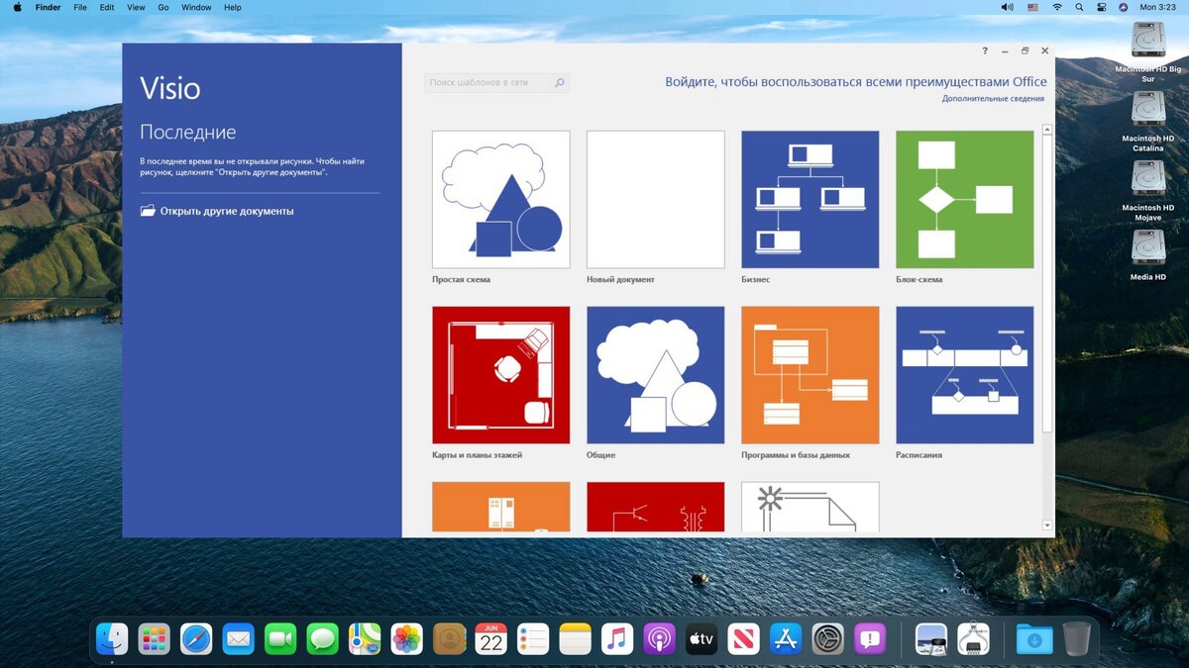
Task: Open the App Store from the Dock
Action: pyautogui.click(x=786, y=638)
